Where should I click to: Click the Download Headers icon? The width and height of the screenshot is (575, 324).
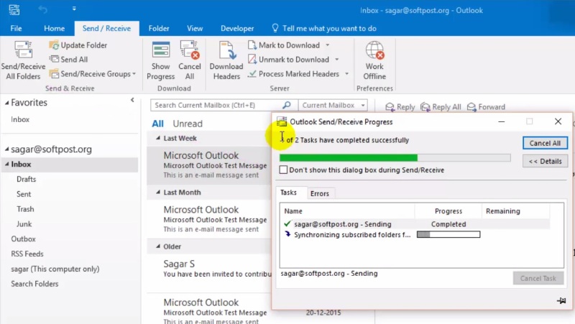pos(226,50)
